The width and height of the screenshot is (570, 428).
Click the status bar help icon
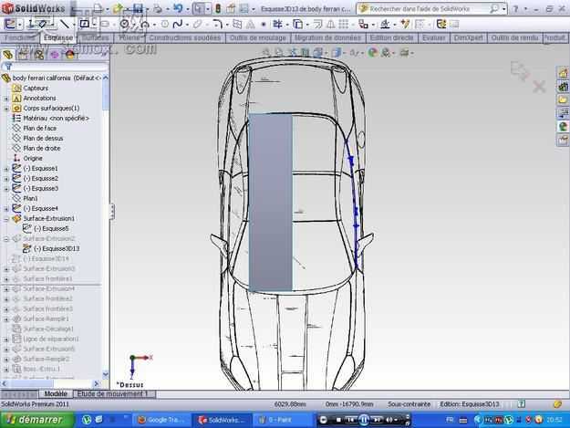coord(522,403)
